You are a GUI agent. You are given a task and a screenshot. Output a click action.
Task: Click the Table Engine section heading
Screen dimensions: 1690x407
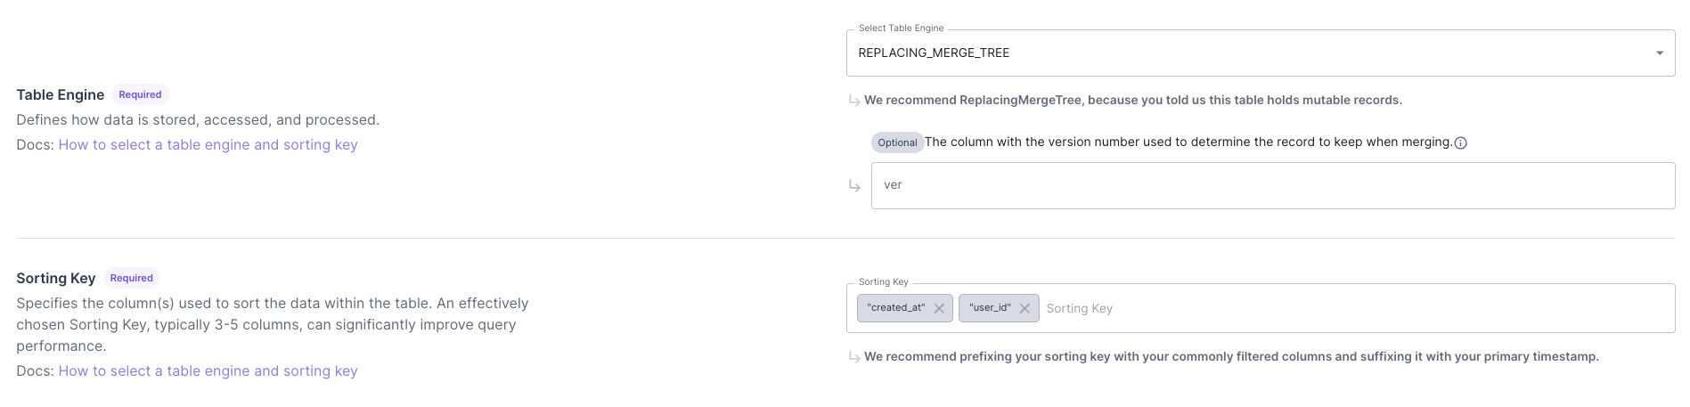click(60, 95)
